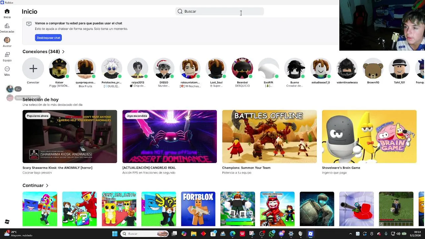The image size is (425, 239).
Task: Open FORTBLOX game tile in Continuar
Action: pyautogui.click(x=198, y=209)
